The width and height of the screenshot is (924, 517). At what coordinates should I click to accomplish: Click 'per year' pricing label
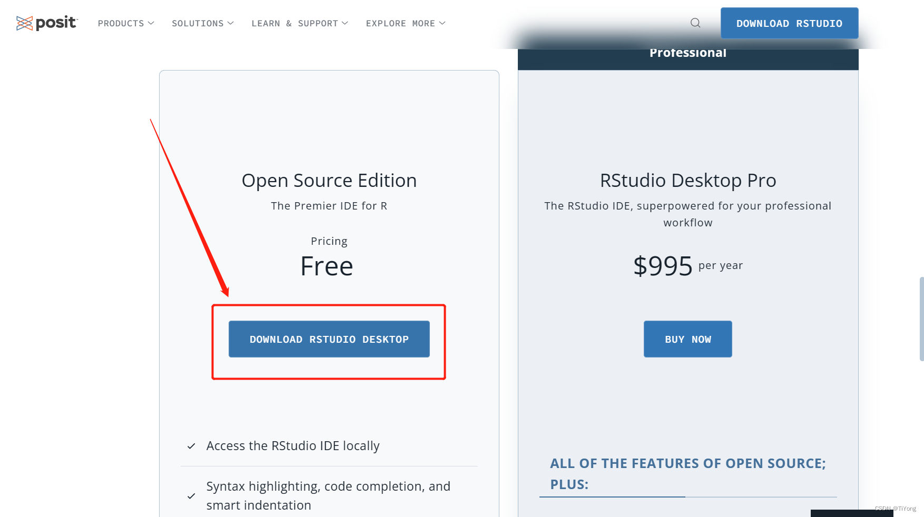pos(720,266)
